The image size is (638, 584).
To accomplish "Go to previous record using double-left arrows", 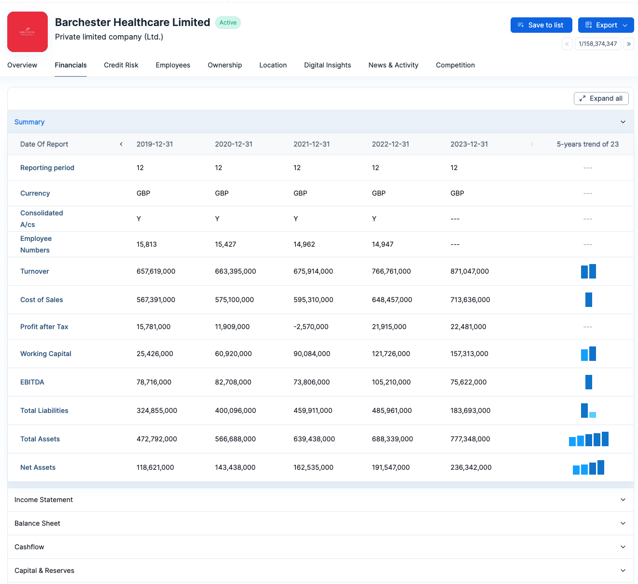I will click(x=567, y=44).
